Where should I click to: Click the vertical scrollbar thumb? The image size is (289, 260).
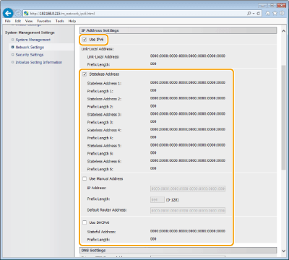tap(283, 118)
